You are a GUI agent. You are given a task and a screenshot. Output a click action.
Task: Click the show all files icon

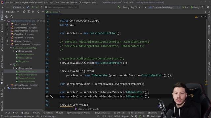[6, 16]
